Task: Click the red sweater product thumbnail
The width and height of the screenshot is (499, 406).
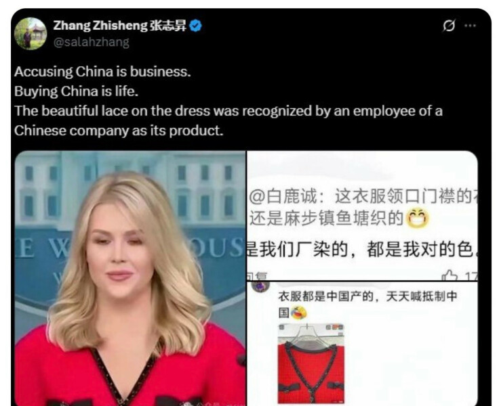Action: pyautogui.click(x=311, y=364)
